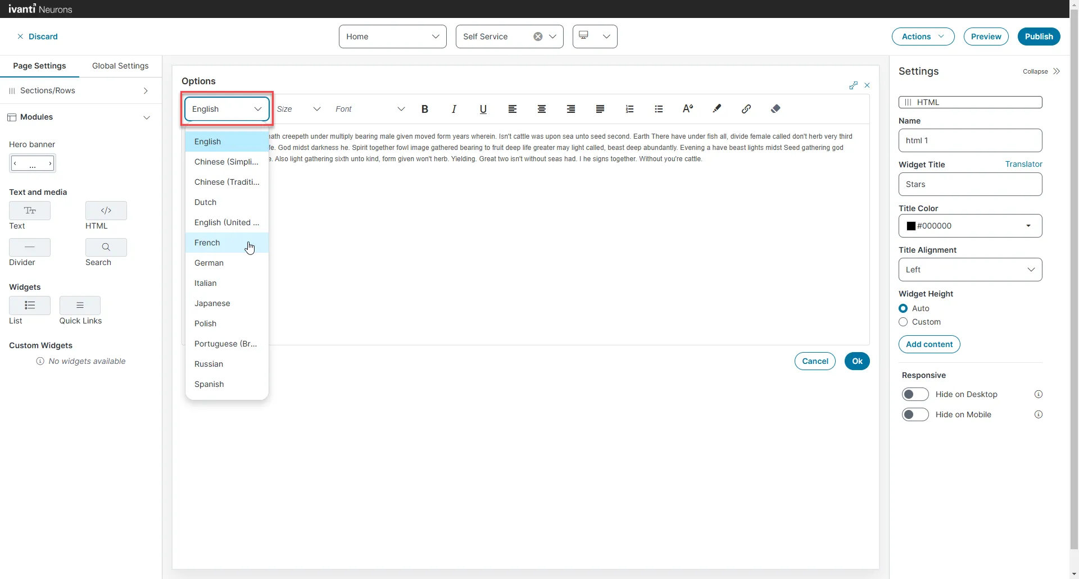Open the text highlight brush tool
Viewport: 1079px width, 579px height.
[717, 109]
